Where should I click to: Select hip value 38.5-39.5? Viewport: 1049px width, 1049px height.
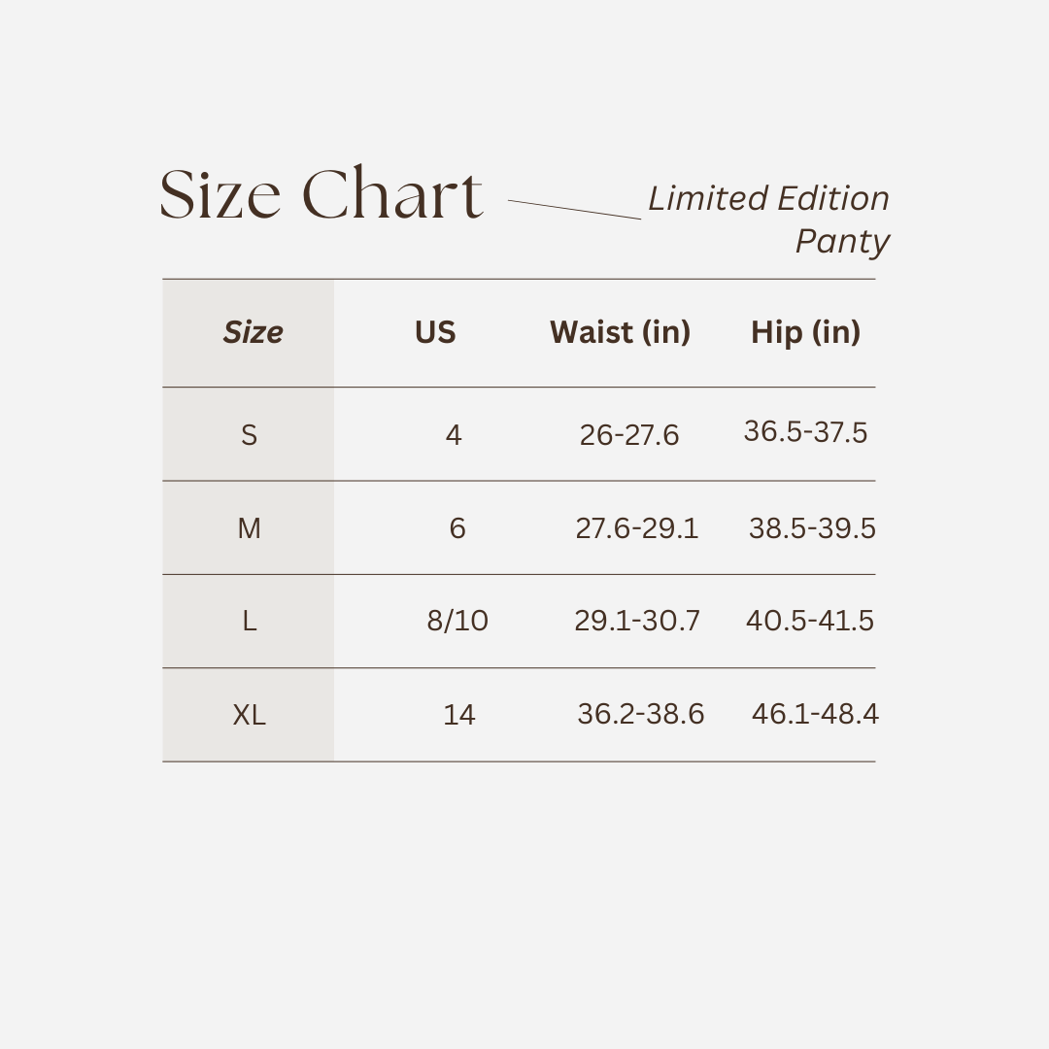click(x=812, y=528)
